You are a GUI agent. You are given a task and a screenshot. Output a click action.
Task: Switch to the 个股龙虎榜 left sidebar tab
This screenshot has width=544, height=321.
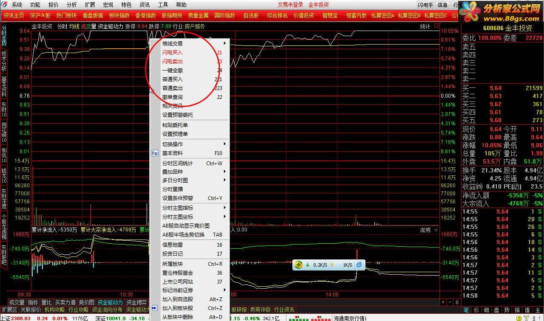point(4,227)
